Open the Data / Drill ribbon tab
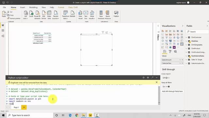The width and height of the screenshot is (209, 118). (73, 7)
